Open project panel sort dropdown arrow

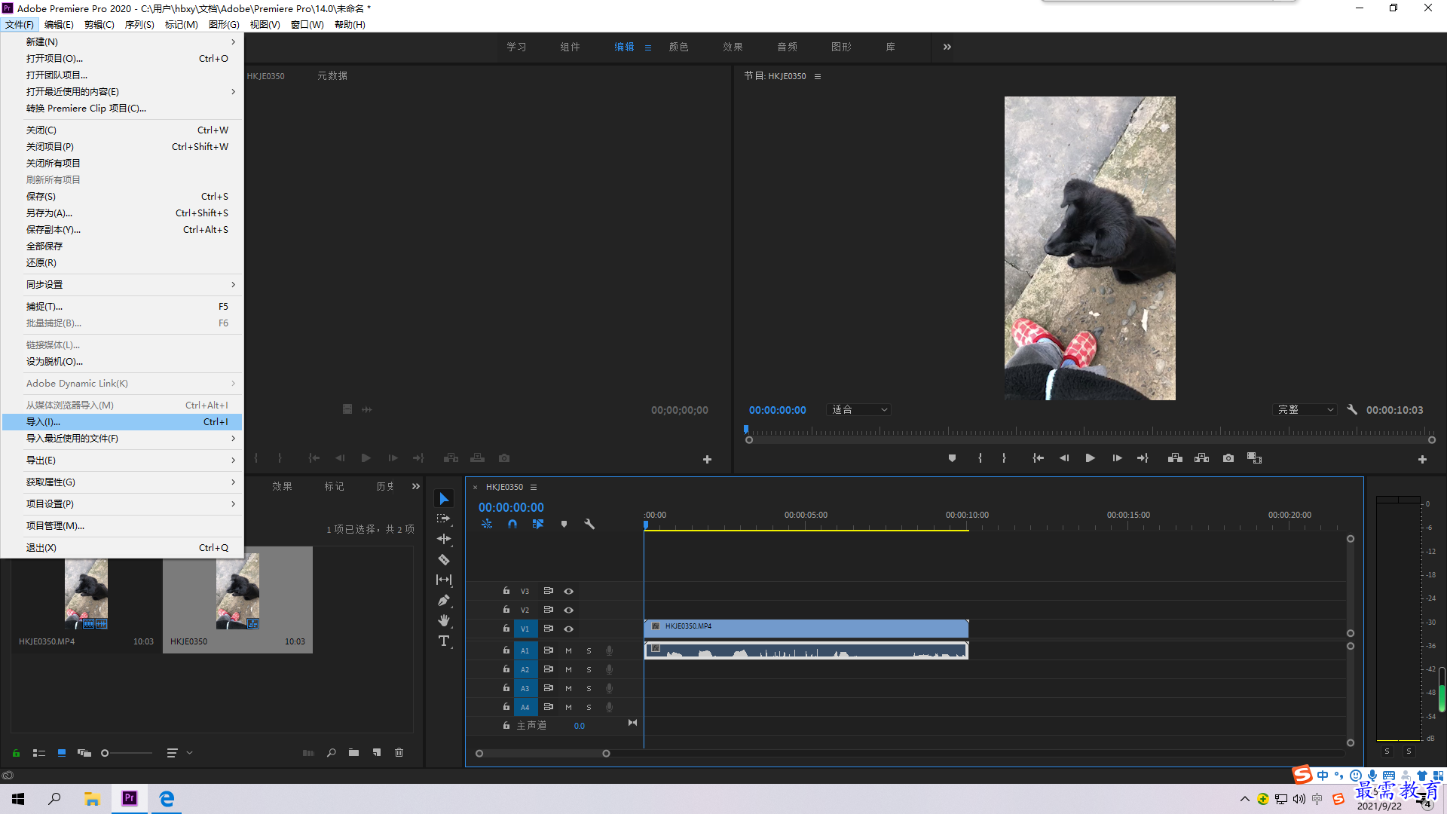click(x=189, y=752)
